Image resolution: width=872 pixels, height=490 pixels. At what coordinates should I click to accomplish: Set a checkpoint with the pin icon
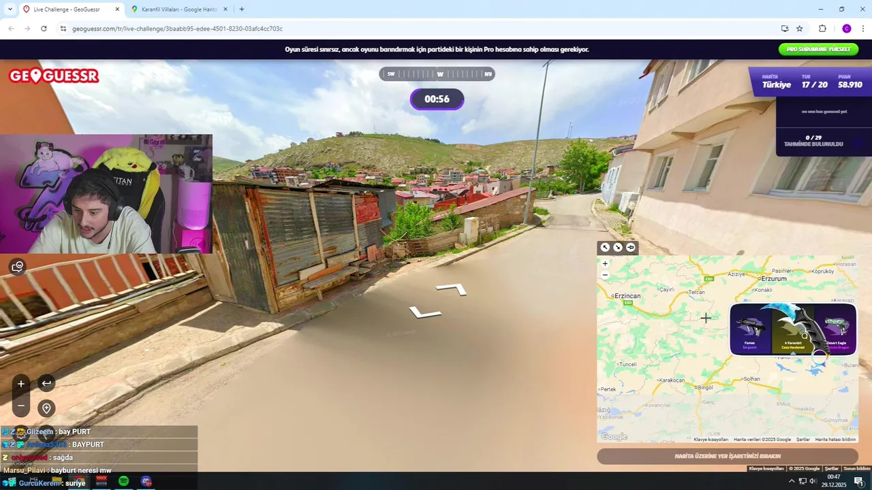(46, 408)
